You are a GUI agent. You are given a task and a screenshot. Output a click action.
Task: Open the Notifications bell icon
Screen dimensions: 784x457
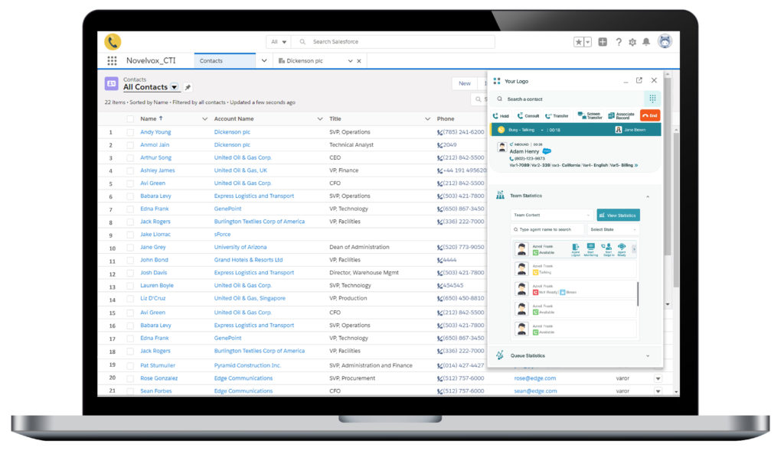[x=646, y=42]
